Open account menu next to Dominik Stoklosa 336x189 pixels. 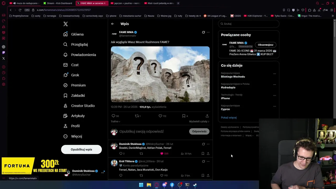(x=103, y=172)
